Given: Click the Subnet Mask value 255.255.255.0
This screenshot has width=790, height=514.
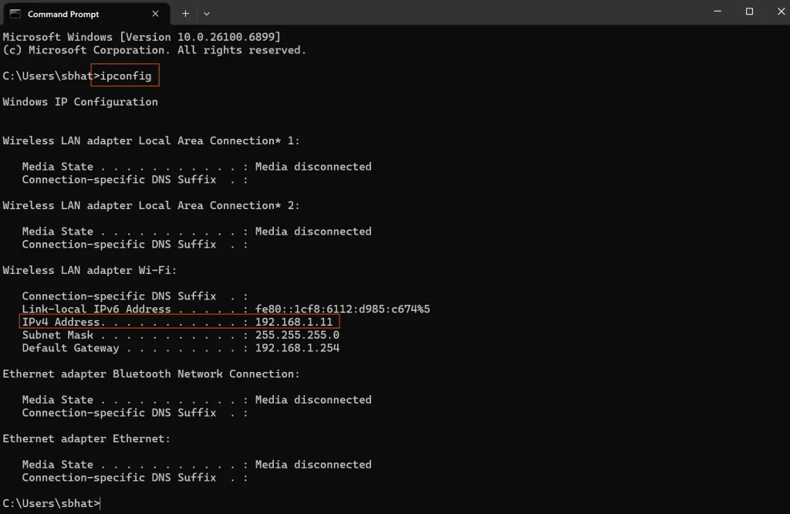Looking at the screenshot, I should pos(297,335).
